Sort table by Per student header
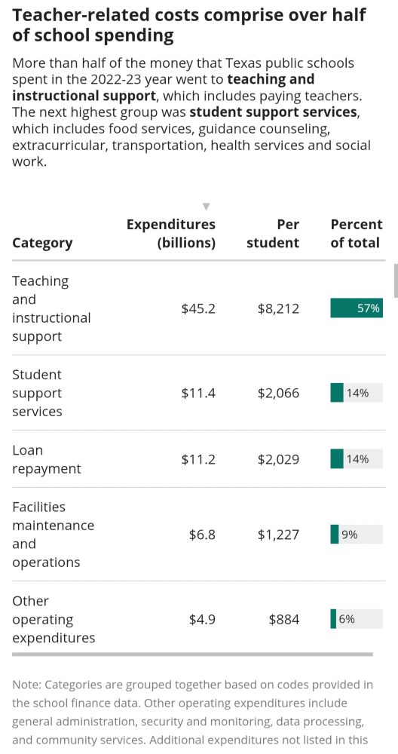Image resolution: width=398 pixels, height=754 pixels. [x=273, y=233]
